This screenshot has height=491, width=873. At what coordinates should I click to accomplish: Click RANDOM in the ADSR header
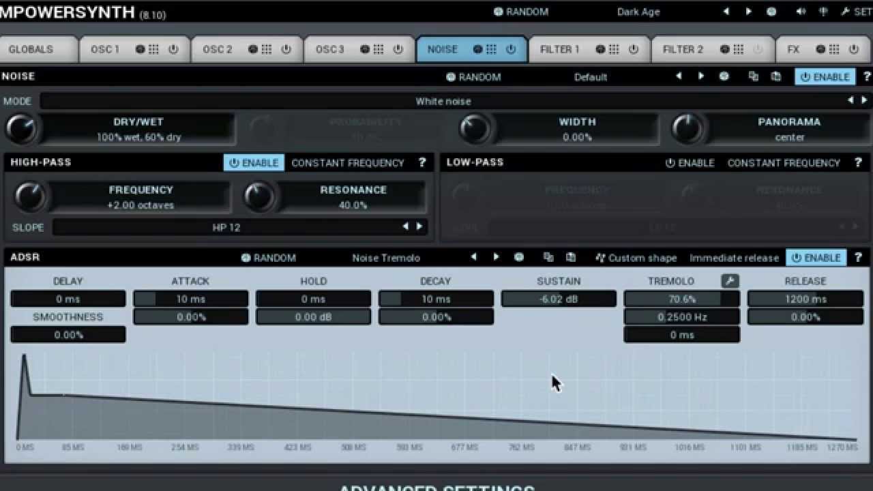coord(269,258)
